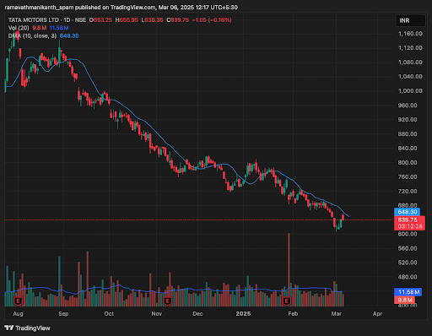The height and width of the screenshot is (336, 432).
Task: Select the DMA (10, close, 3) indicator legend
Action: pos(32,36)
